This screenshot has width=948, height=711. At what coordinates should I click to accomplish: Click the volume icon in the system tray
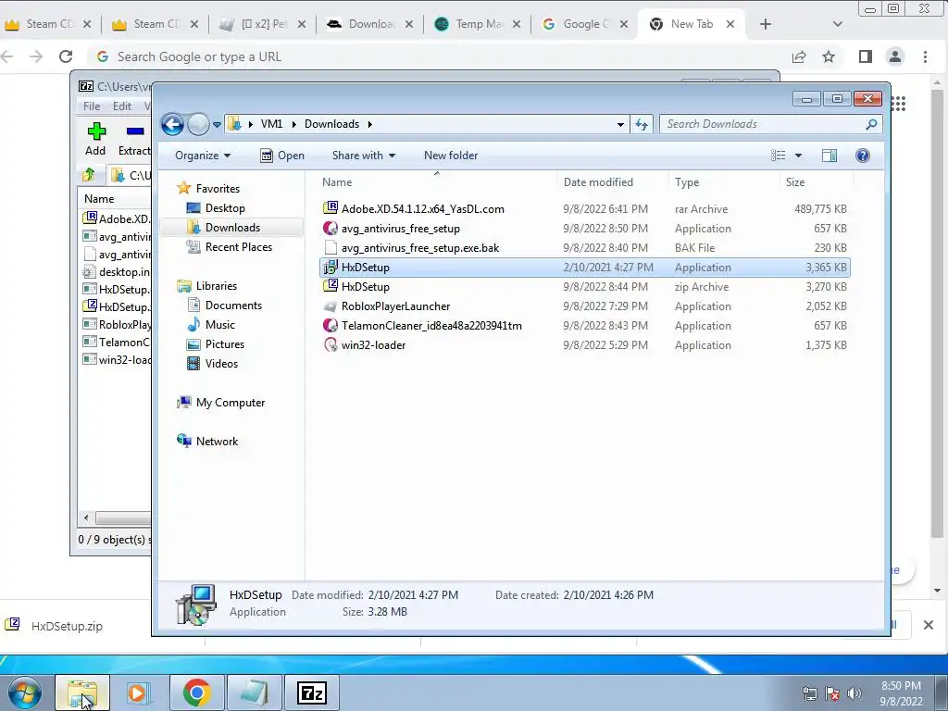(x=854, y=693)
